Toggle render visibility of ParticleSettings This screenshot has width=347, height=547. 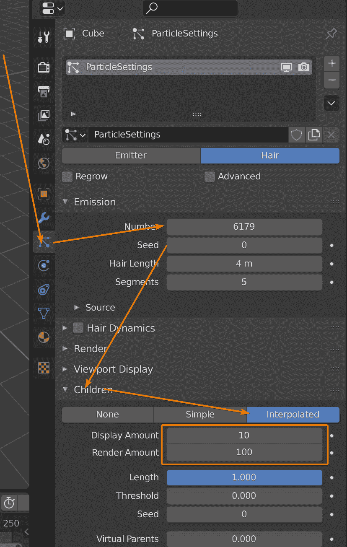point(304,67)
